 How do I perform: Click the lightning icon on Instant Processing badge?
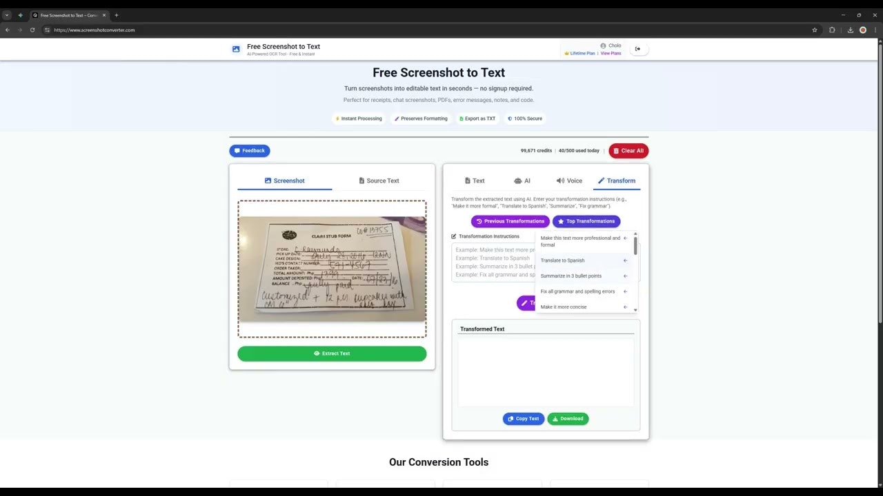click(337, 118)
